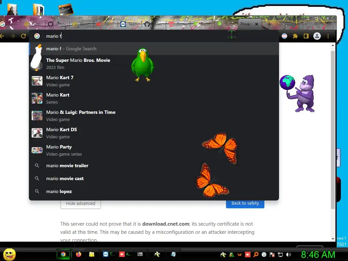Reload the page with the refresh icon
Screen dimensions: 348x261
coord(23,36)
